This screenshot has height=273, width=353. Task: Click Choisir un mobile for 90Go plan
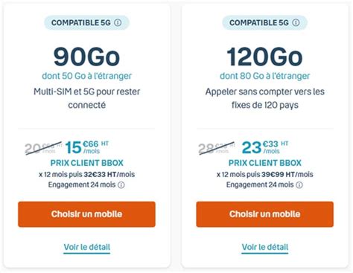86,214
